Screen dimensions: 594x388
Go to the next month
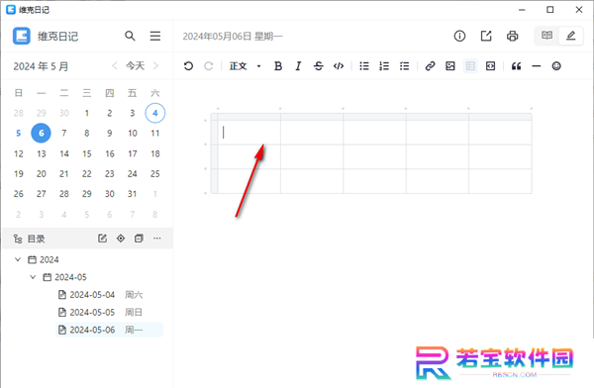[155, 66]
